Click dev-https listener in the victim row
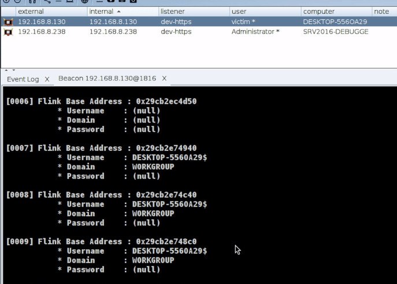397x284 pixels. [176, 22]
